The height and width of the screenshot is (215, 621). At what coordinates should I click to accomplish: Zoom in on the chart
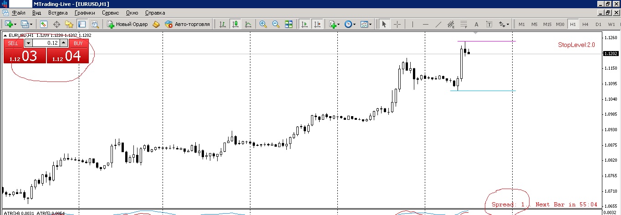point(263,24)
